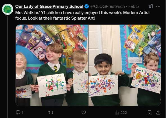The height and width of the screenshot is (118, 166).
Task: Click the vertical thread line under avatar
Action: click(x=8, y=66)
